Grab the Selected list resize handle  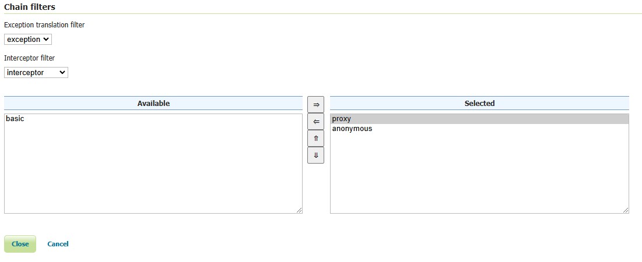[x=626, y=210]
